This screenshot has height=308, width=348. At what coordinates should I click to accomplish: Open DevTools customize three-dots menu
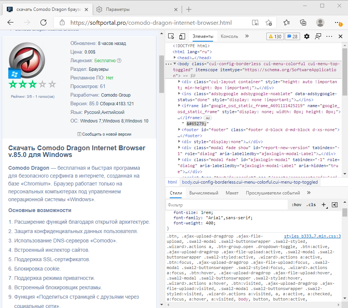[x=329, y=36]
